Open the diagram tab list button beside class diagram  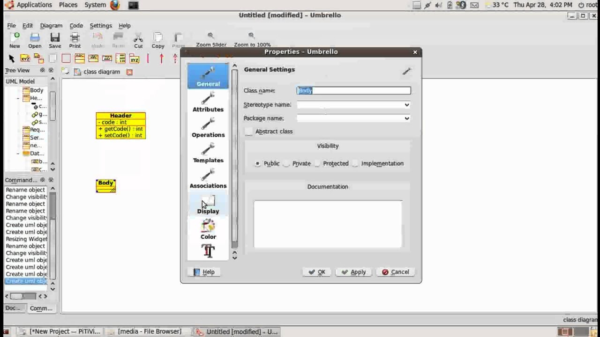click(x=65, y=72)
